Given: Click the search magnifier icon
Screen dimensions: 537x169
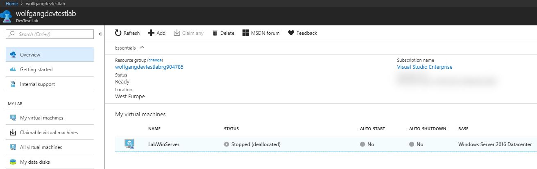Looking at the screenshot, I should tap(12, 34).
